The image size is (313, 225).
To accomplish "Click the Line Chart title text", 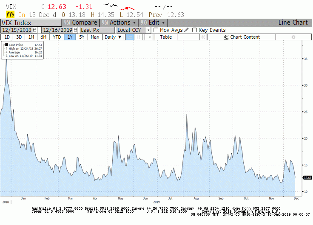I will coord(293,22).
